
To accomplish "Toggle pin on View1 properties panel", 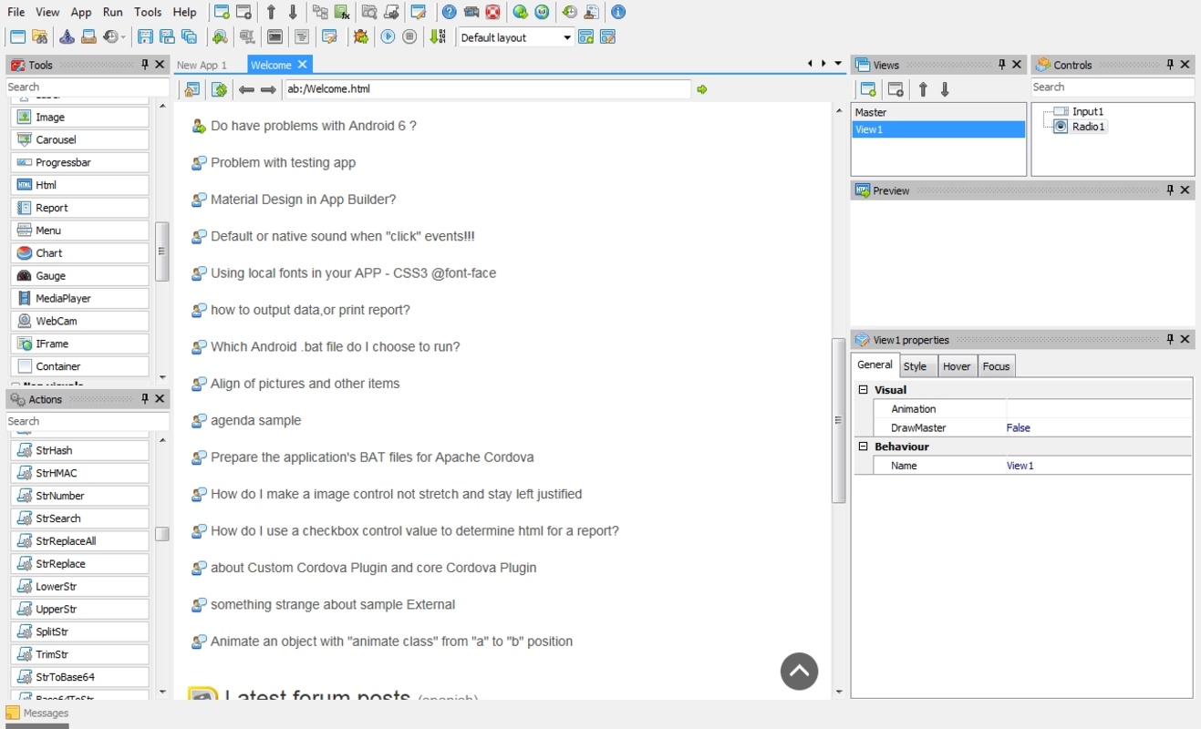I will coord(1170,339).
